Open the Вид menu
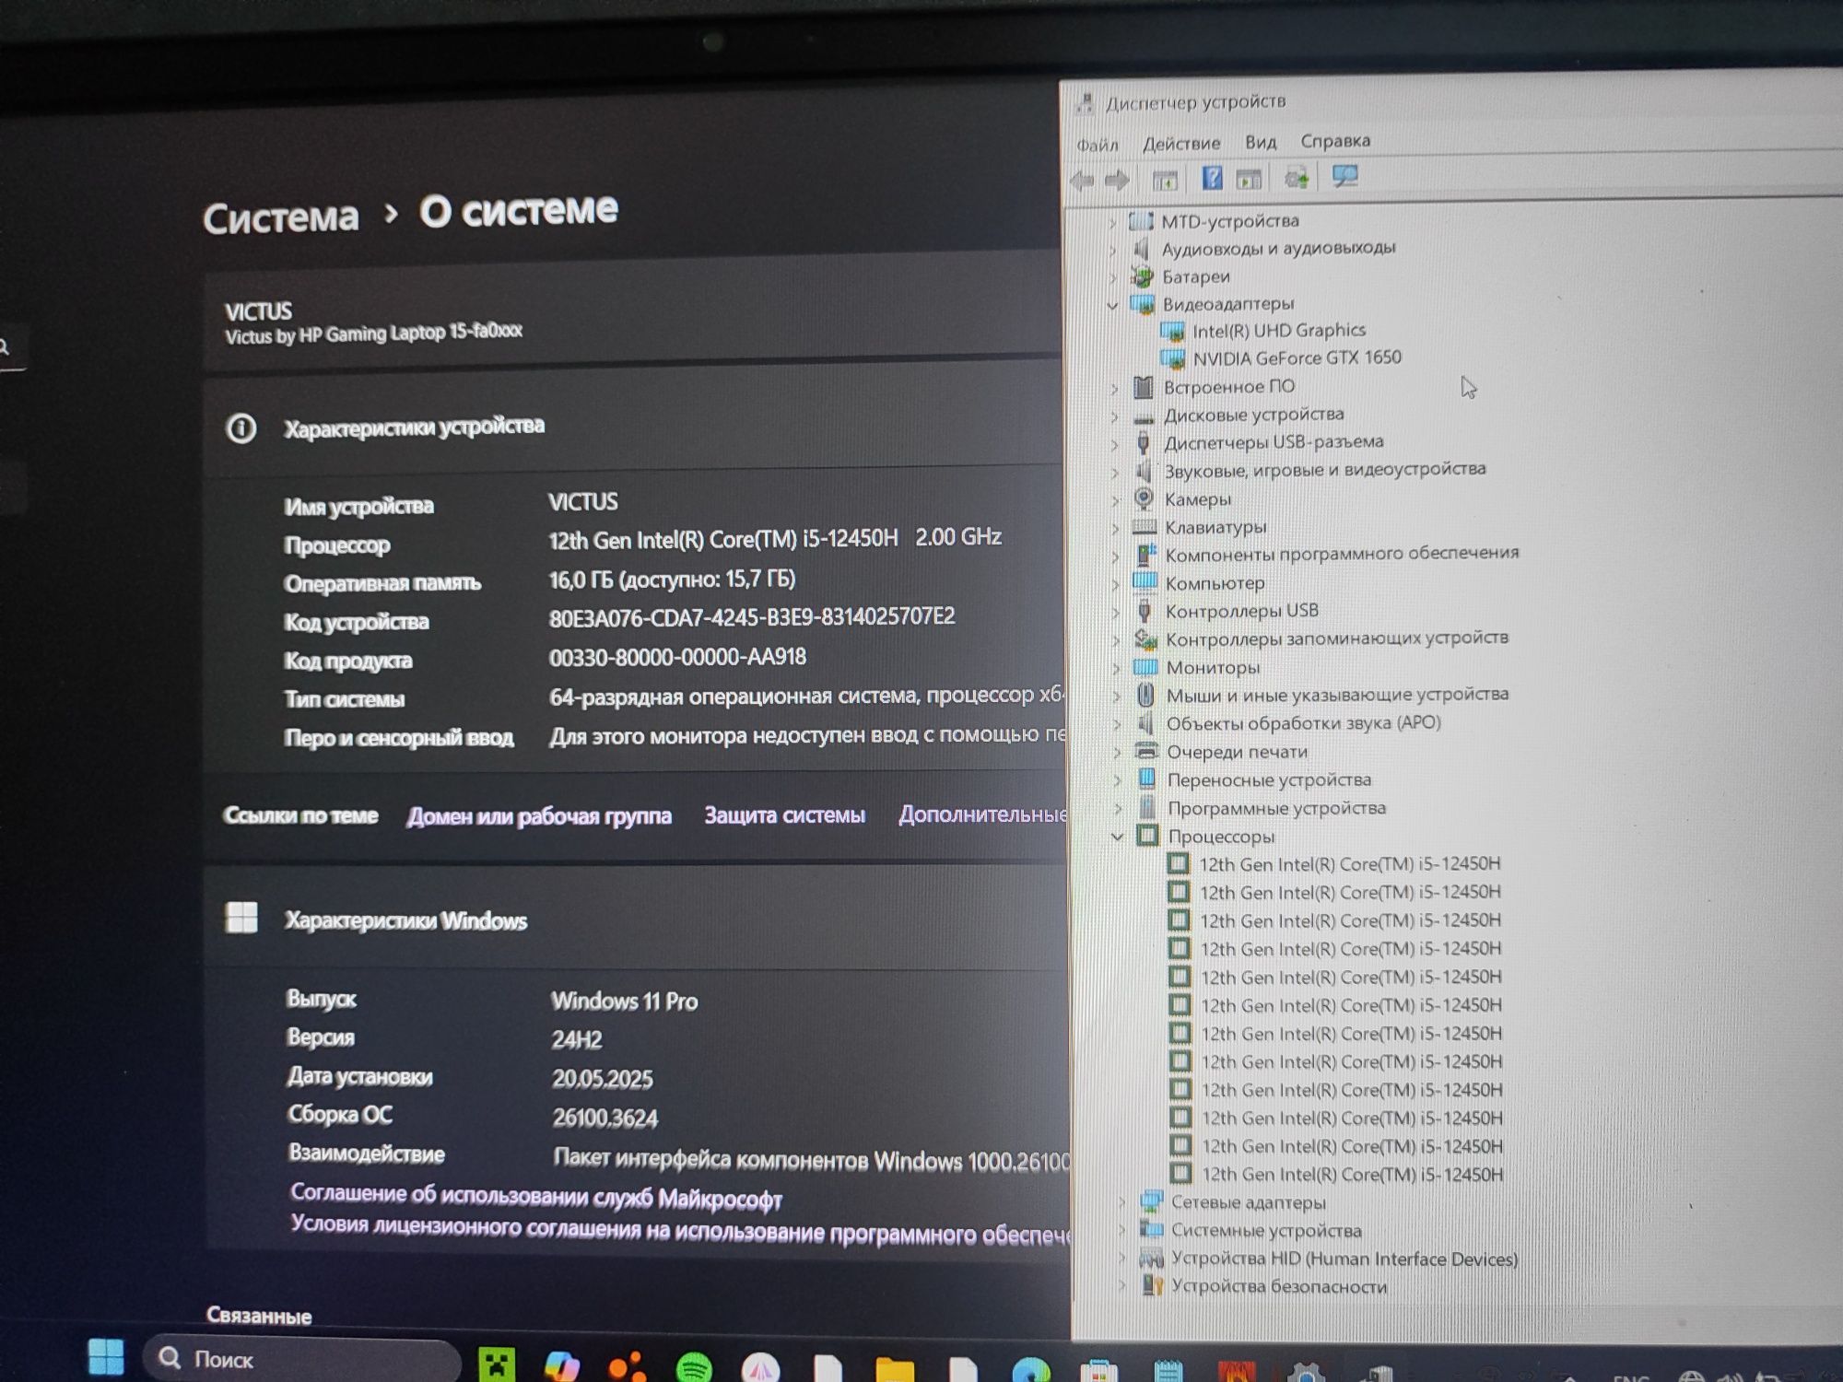 click(x=1261, y=142)
